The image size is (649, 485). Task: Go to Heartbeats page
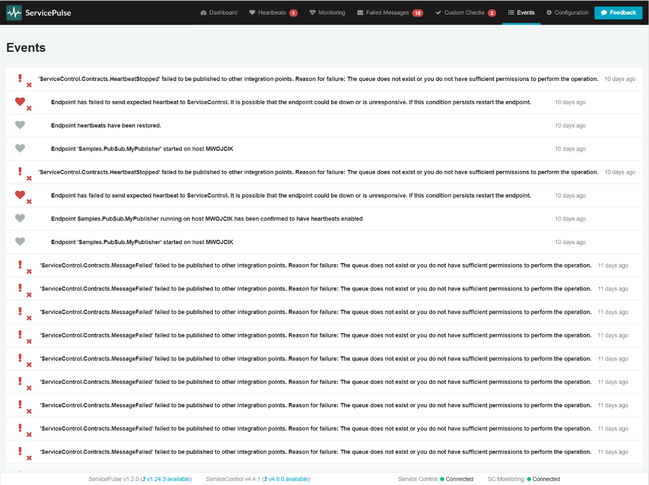tap(273, 13)
